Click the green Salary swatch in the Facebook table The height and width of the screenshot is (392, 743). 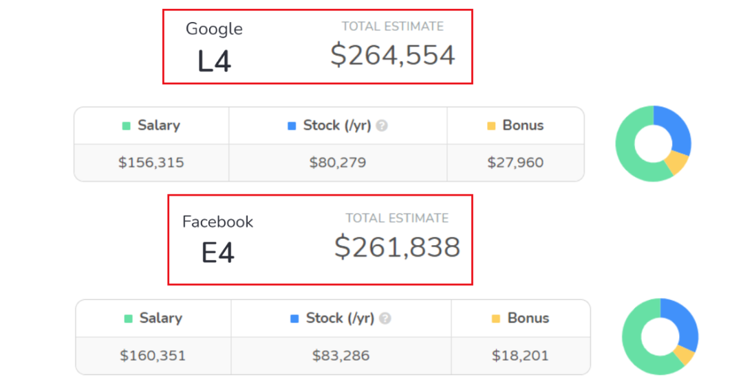tap(128, 319)
